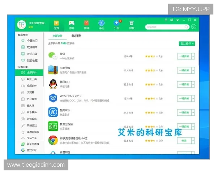Screen dimensions: 217x174
Task: Open the 净化 fan icon
Action: 101,23
